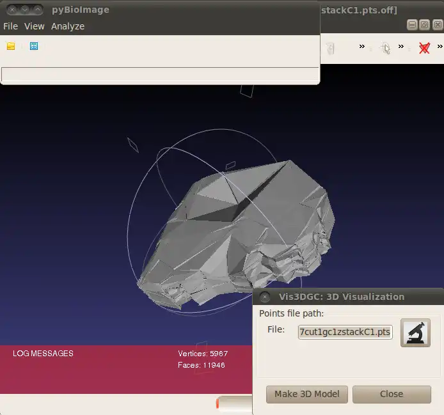444x415 pixels.
Task: Minimize the stackC1.pts.off mesh window
Action: 412,25
